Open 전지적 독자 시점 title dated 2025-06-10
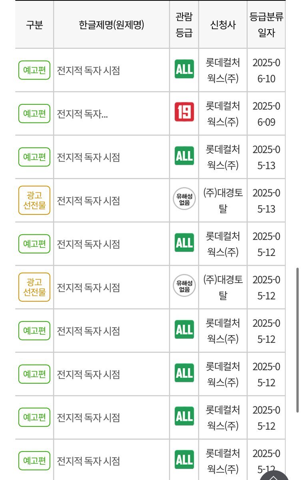The height and width of the screenshot is (480, 301). pyautogui.click(x=88, y=70)
